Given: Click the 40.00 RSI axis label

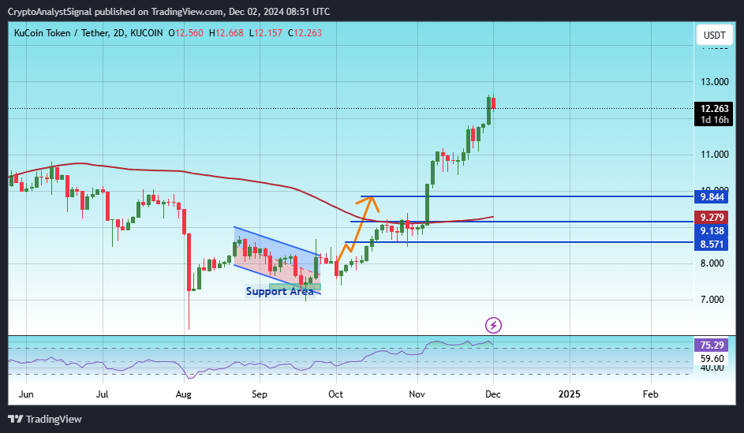Looking at the screenshot, I should tap(712, 368).
